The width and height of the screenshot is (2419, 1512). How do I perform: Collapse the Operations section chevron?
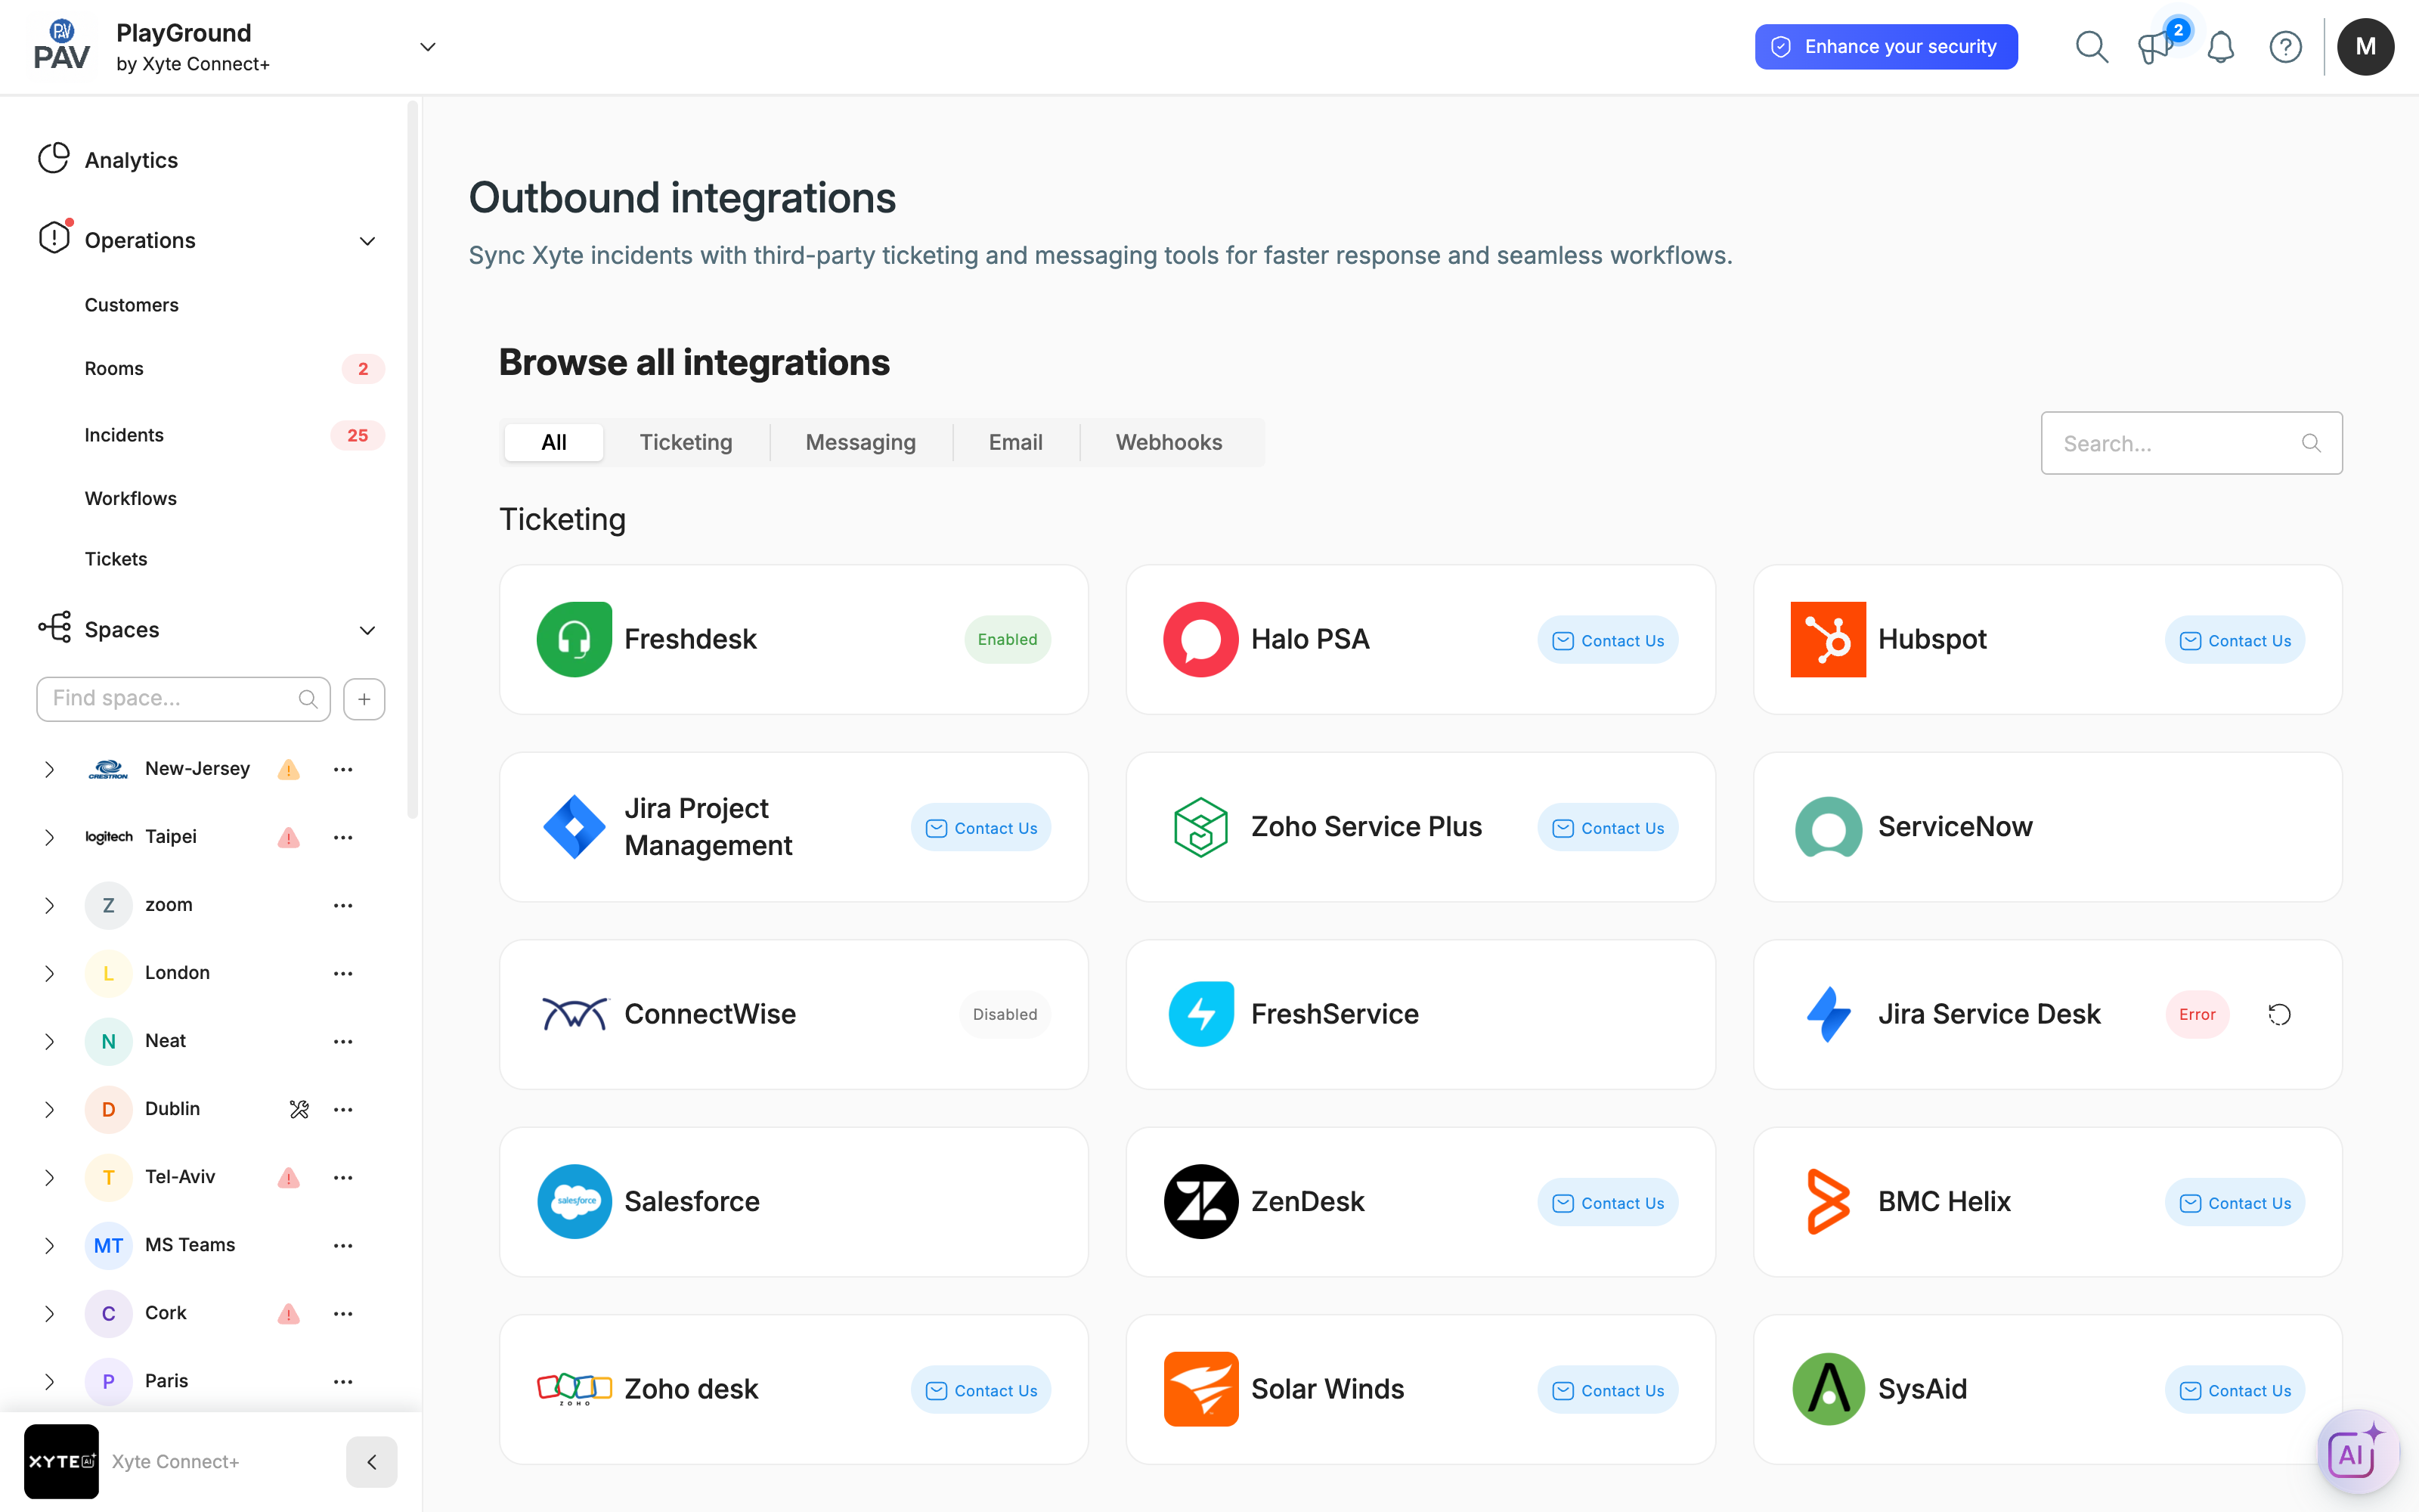coord(367,241)
